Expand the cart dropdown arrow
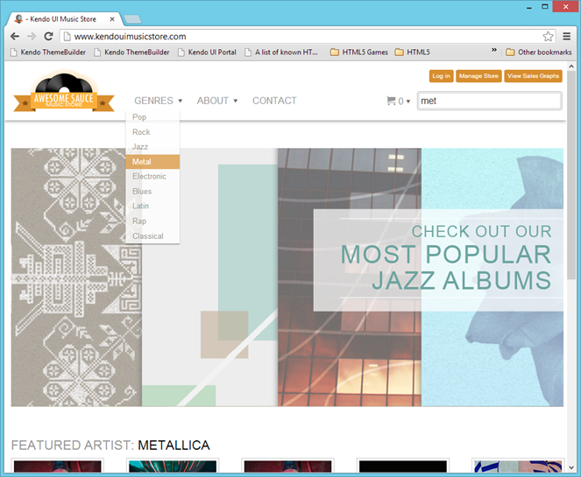Screen dimensions: 581x477 [x=408, y=101]
